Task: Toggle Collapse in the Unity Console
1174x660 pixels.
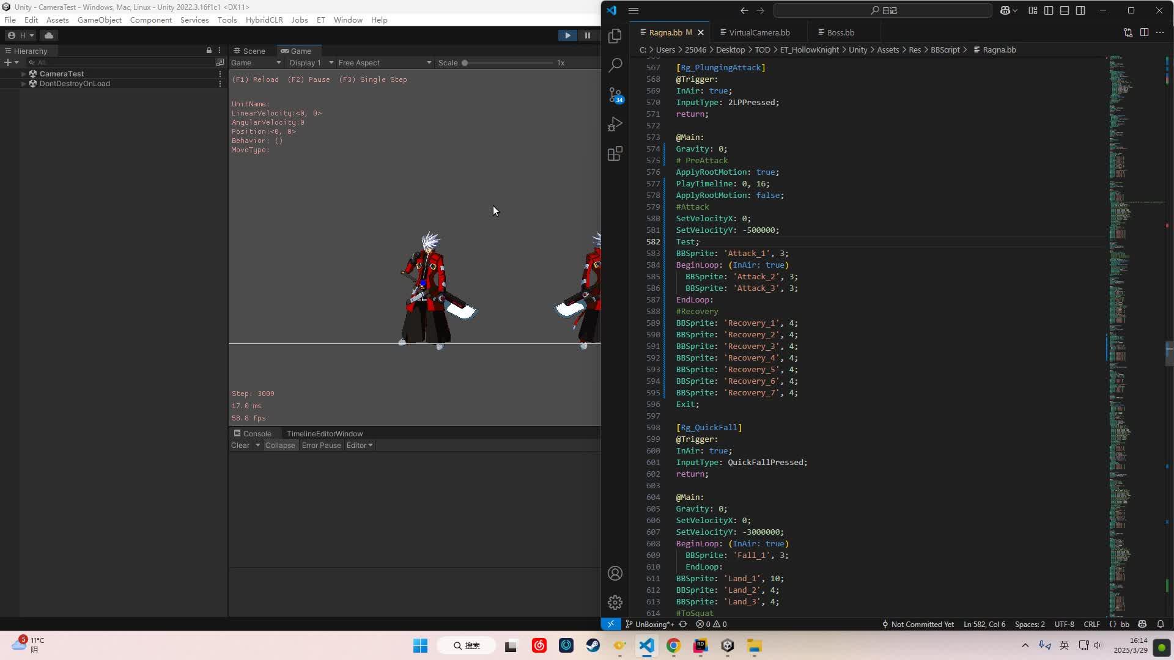Action: click(x=280, y=446)
